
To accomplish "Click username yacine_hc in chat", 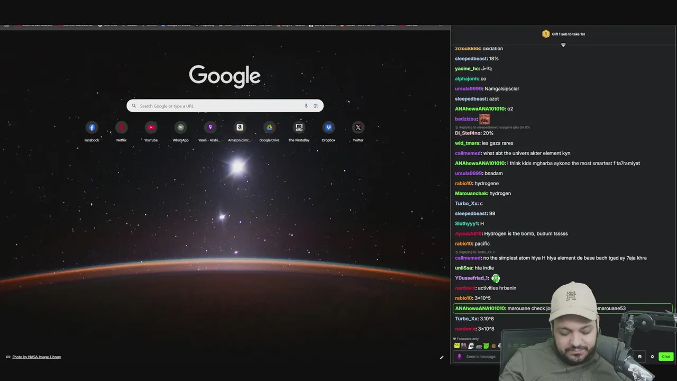I will (x=467, y=69).
